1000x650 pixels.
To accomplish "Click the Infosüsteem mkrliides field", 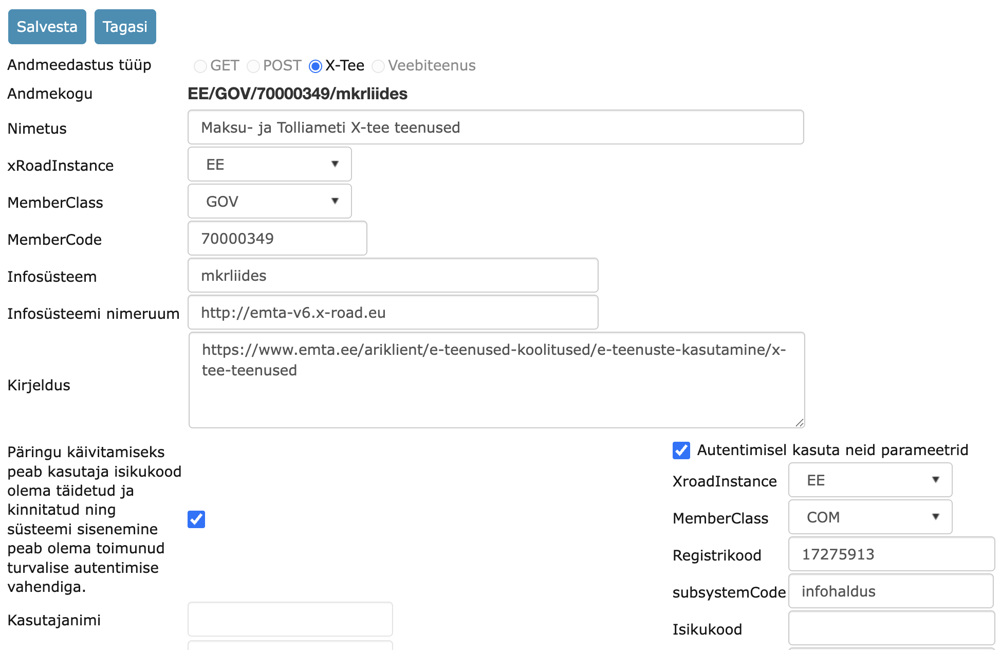I will point(393,276).
